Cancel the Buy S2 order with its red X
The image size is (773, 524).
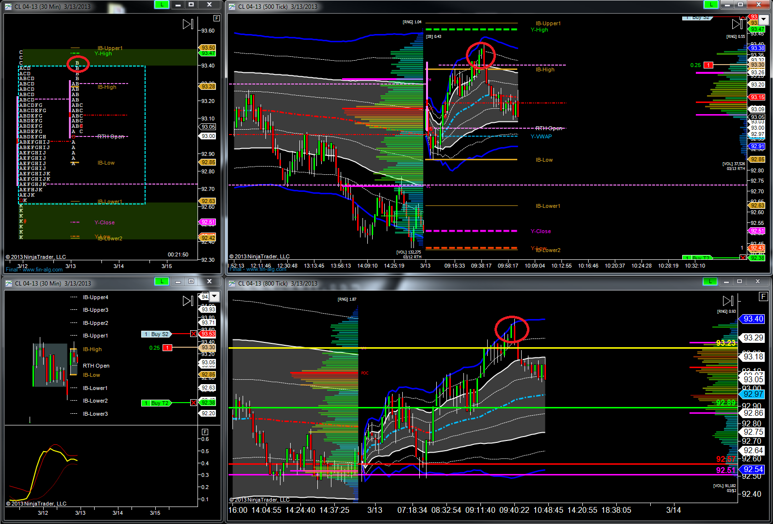point(194,334)
